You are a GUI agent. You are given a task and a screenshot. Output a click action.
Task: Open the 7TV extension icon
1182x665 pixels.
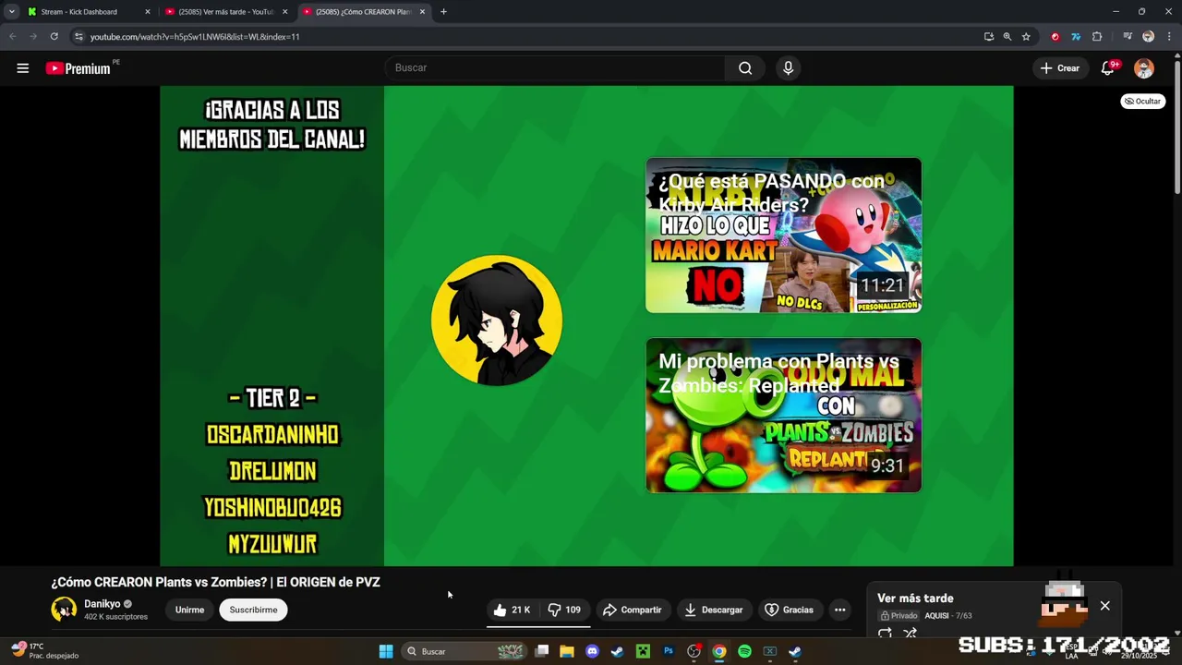[x=1076, y=37]
